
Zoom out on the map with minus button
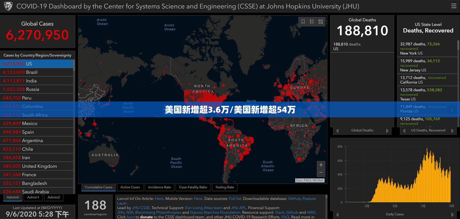[x=321, y=173]
